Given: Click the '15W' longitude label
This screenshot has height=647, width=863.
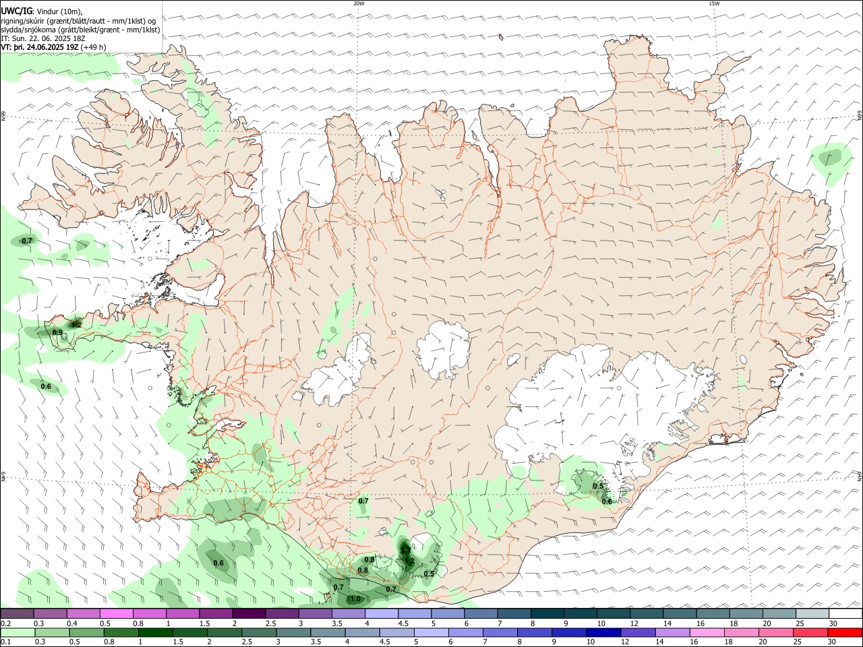Looking at the screenshot, I should 714,3.
